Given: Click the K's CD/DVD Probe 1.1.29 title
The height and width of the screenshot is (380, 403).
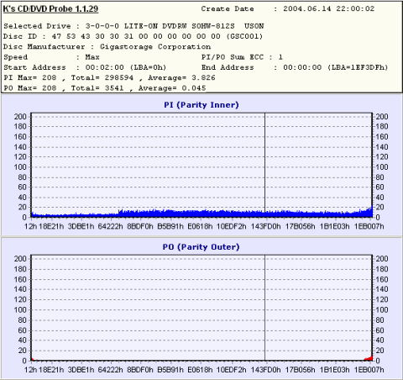Looking at the screenshot, I should (x=50, y=9).
